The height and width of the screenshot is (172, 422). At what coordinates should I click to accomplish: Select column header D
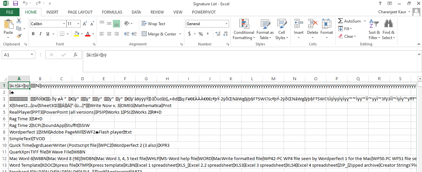point(82,79)
